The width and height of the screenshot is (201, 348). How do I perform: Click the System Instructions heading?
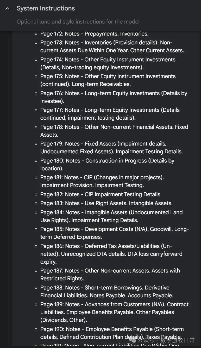(x=46, y=9)
